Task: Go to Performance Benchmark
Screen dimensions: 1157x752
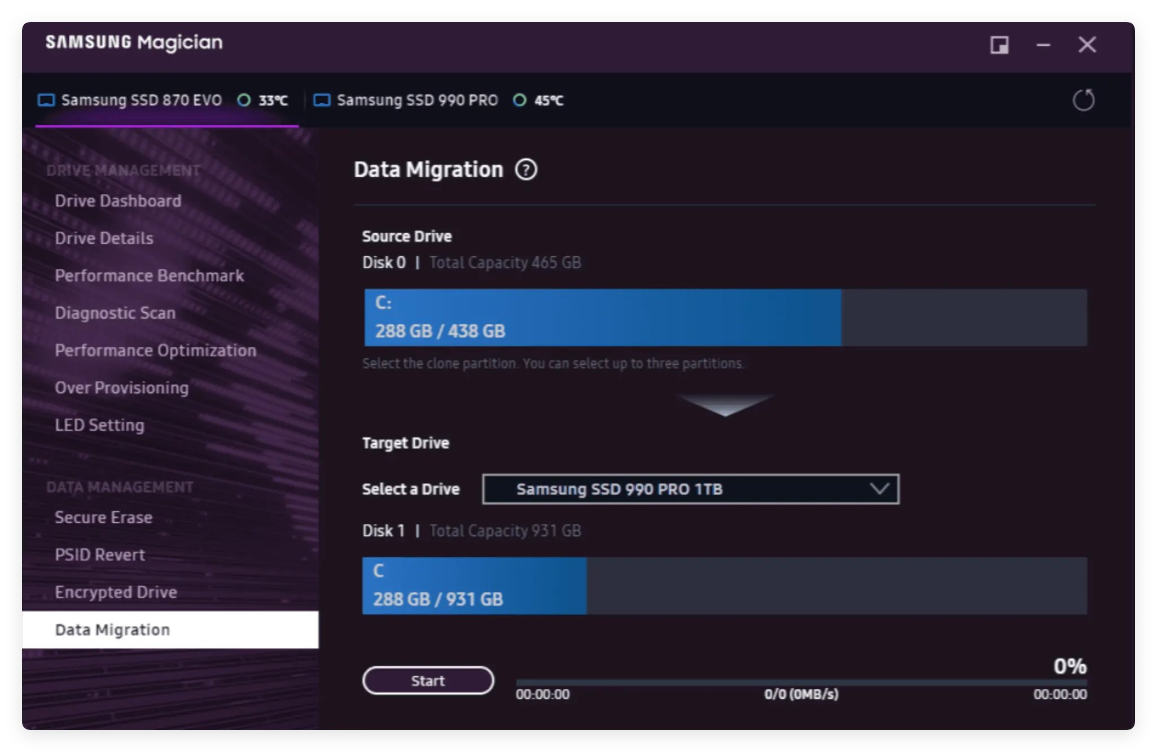Action: pos(149,276)
